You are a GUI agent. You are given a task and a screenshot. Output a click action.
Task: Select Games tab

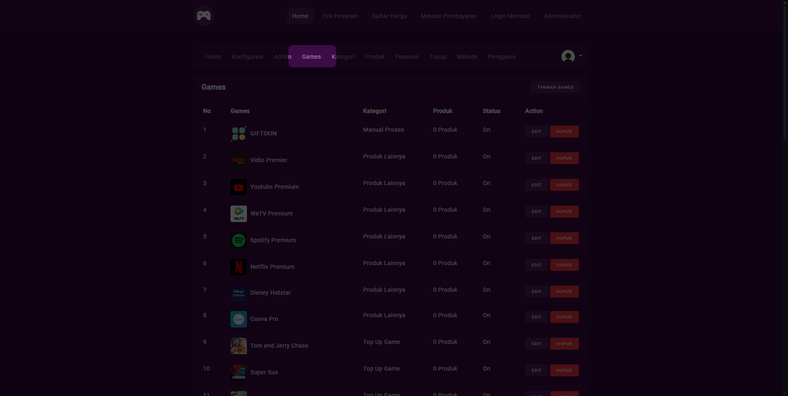(312, 56)
